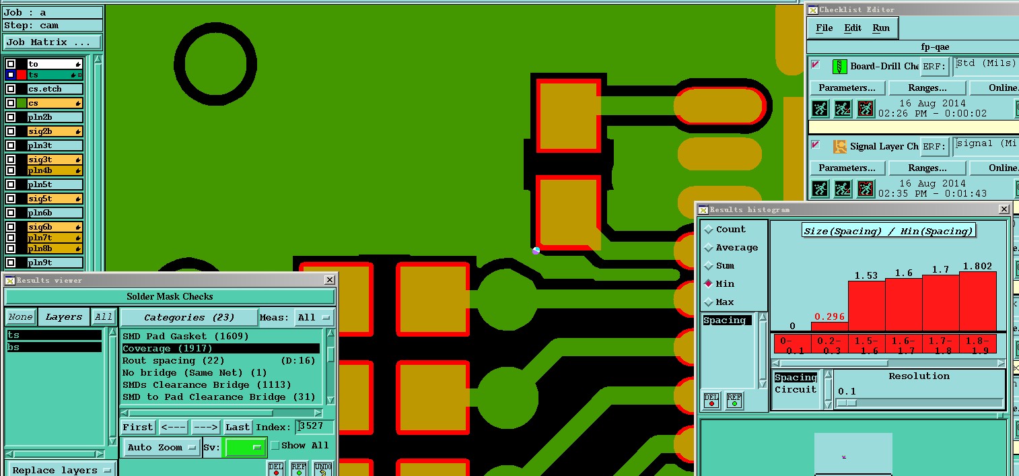Select the Average radio option
Image resolution: width=1019 pixels, height=476 pixels.
pyautogui.click(x=708, y=248)
